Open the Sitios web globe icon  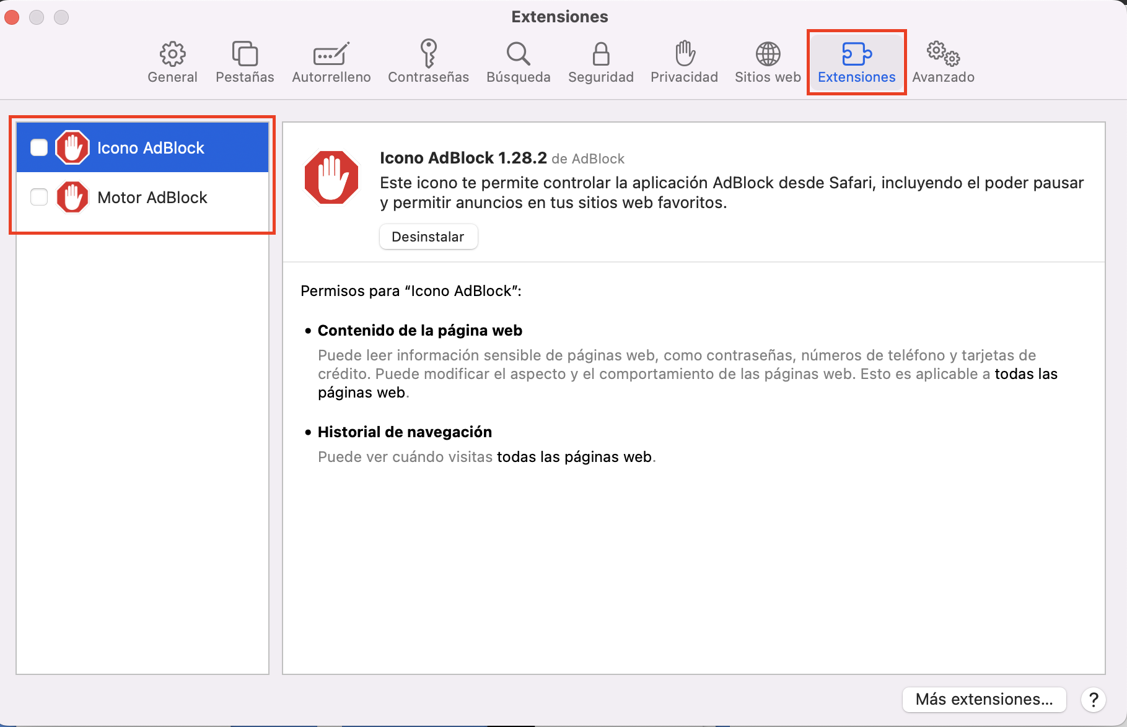[768, 54]
